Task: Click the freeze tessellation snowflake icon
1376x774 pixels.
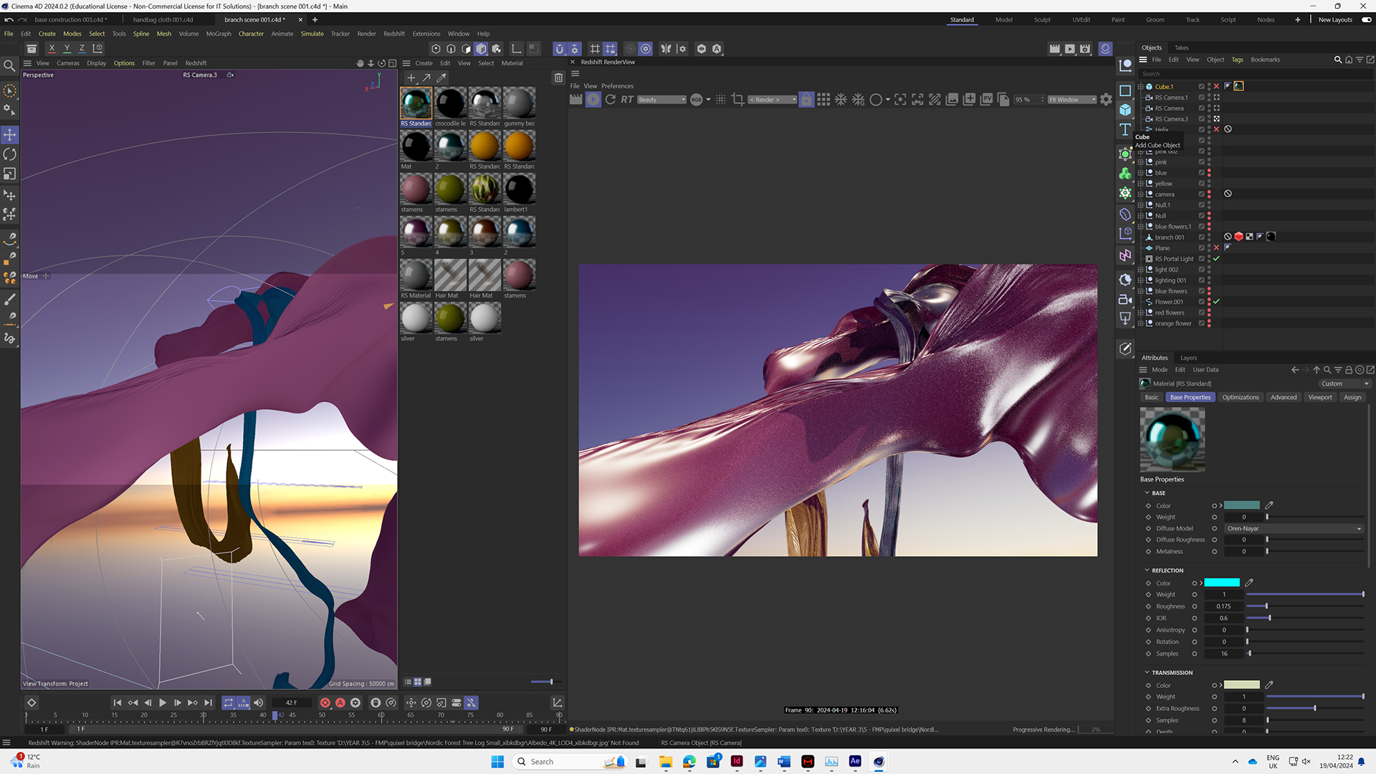Action: point(841,100)
